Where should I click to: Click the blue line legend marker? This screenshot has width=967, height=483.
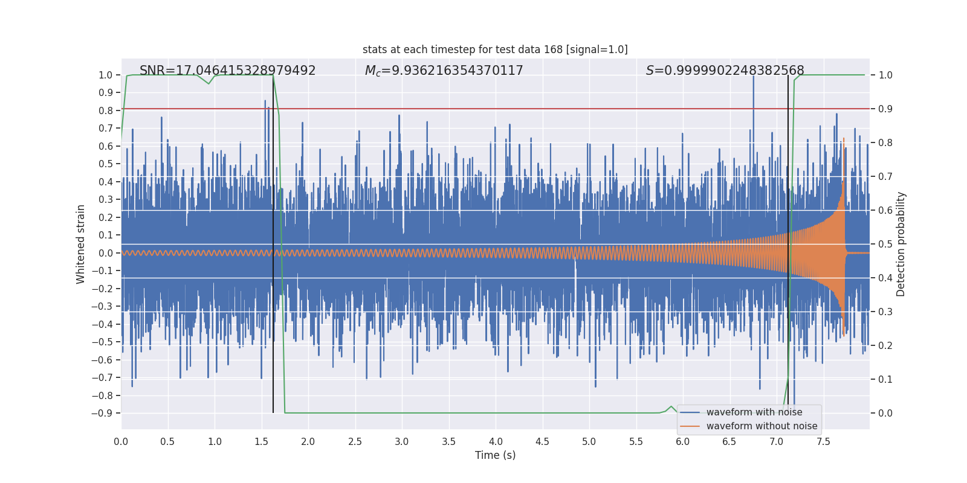[x=690, y=412]
